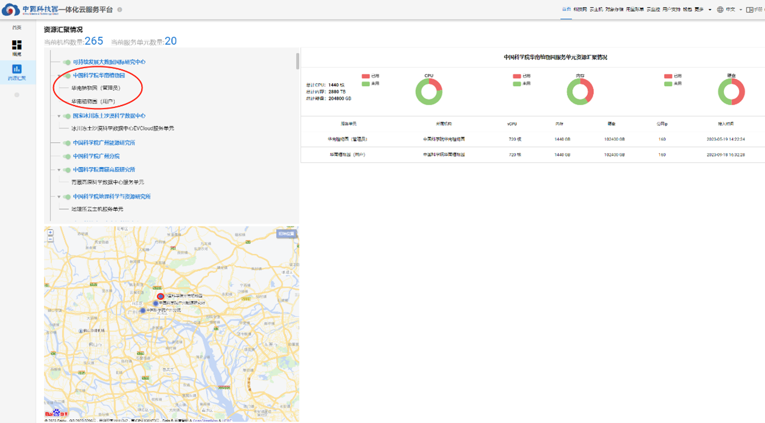Select 华南植物园（用户） in the tree

coord(93,102)
